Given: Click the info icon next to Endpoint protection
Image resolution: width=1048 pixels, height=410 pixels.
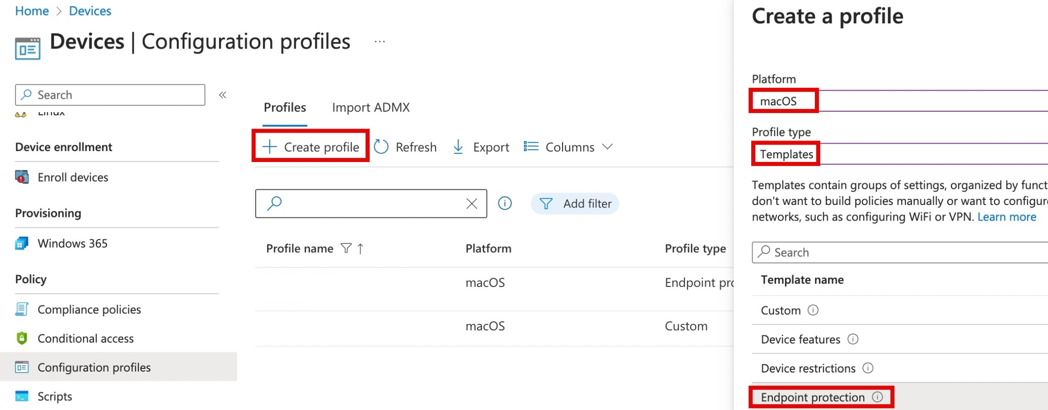Looking at the screenshot, I should click(877, 397).
